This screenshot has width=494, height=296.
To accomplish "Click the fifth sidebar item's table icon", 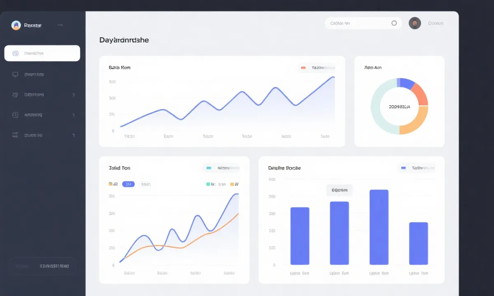I will [16, 135].
